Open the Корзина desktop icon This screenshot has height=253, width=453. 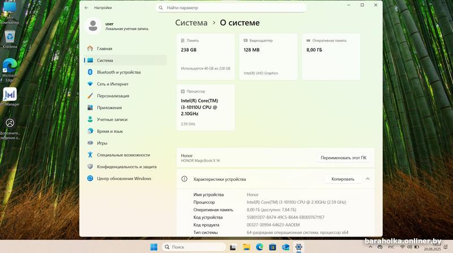10,40
